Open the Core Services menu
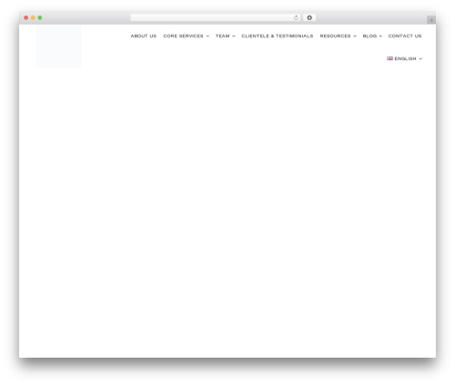 pyautogui.click(x=183, y=35)
